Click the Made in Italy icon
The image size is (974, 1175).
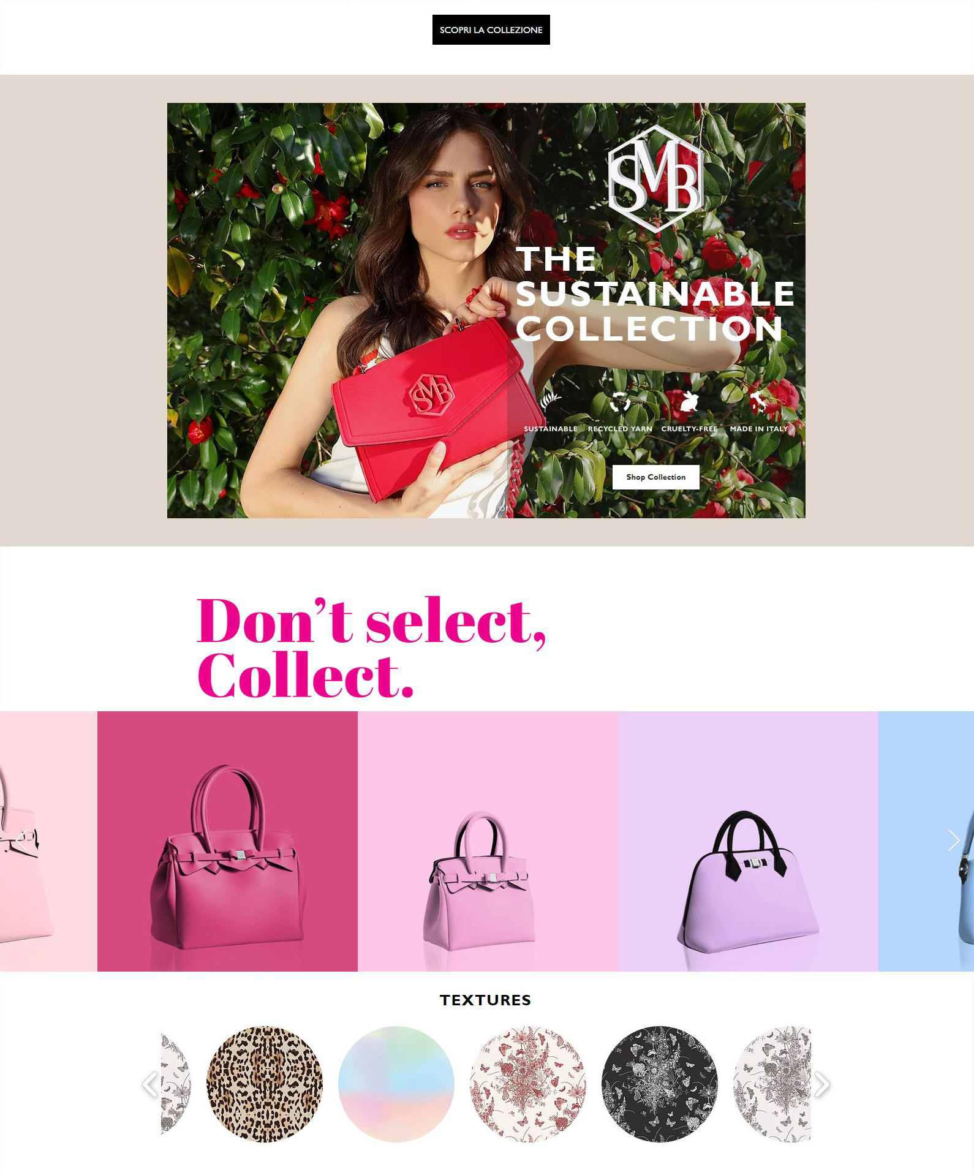point(758,402)
